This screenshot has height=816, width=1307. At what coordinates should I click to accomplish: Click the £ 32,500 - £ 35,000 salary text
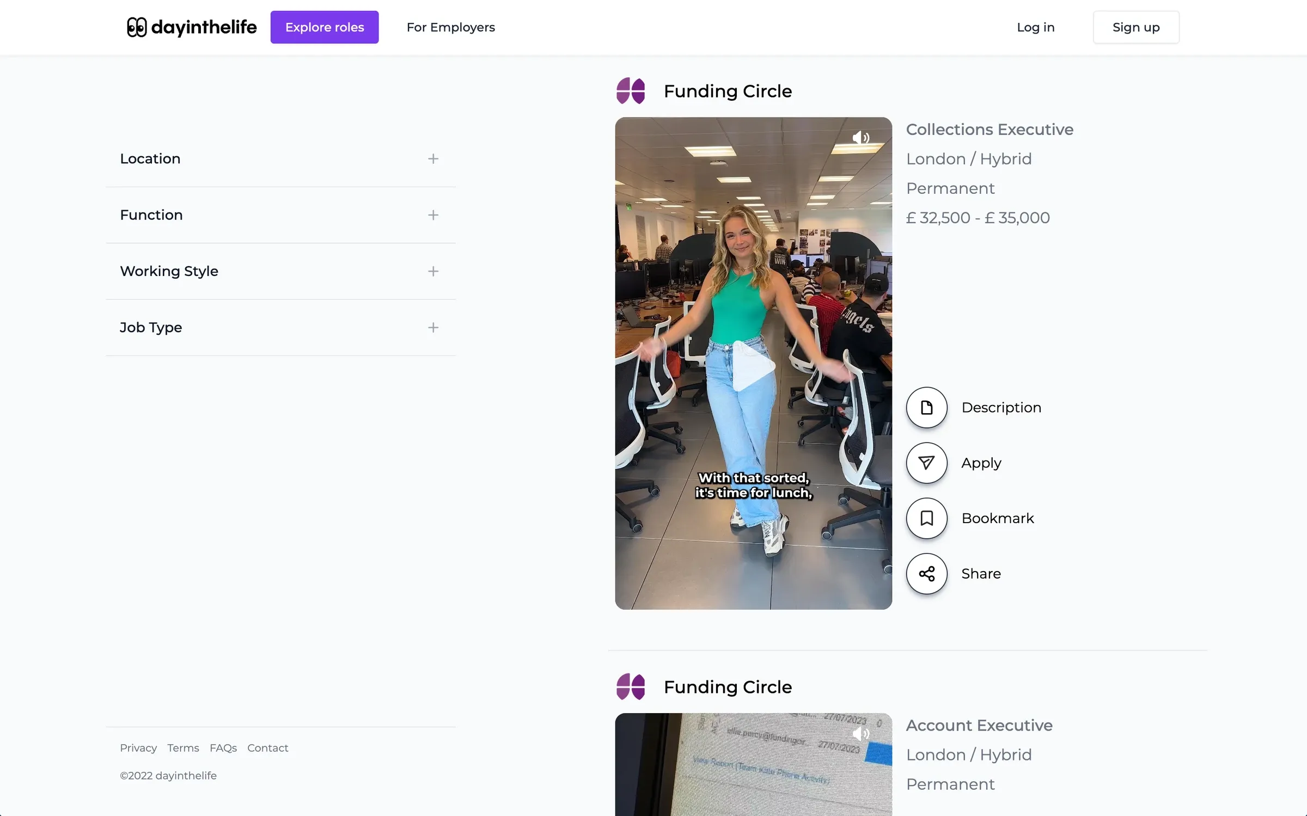coord(978,218)
